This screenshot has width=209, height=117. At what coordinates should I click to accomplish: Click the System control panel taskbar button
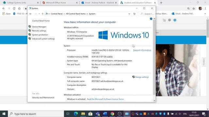(127, 114)
